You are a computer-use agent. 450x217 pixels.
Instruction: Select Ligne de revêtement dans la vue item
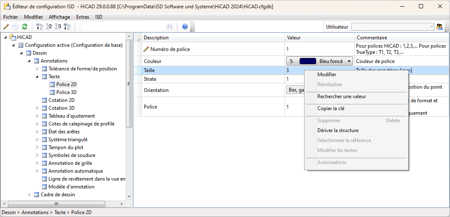tap(87, 179)
